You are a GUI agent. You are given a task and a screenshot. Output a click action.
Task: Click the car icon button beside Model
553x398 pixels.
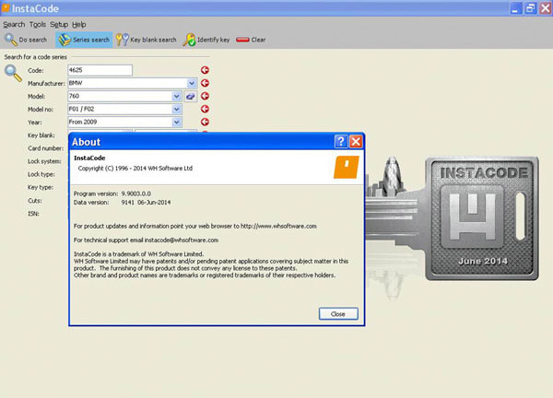coord(191,96)
